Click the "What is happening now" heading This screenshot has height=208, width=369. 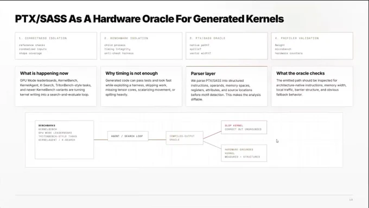pyautogui.click(x=44, y=73)
